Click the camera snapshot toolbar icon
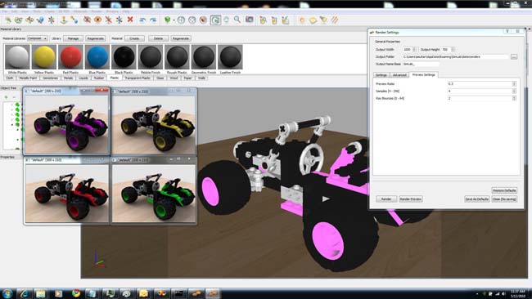Image resolution: width=532 pixels, height=299 pixels. 250,20
